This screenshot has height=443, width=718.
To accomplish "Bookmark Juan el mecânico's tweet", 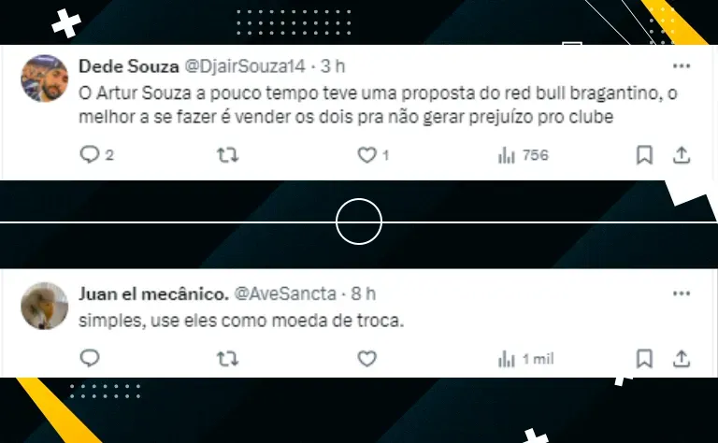I will click(x=644, y=358).
